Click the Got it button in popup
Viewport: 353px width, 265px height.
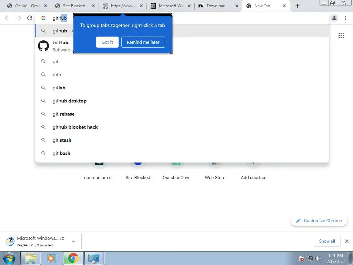tap(107, 42)
